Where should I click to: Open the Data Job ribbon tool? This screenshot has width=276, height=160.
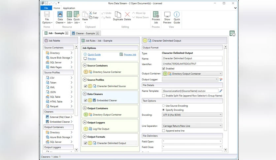tap(69, 18)
